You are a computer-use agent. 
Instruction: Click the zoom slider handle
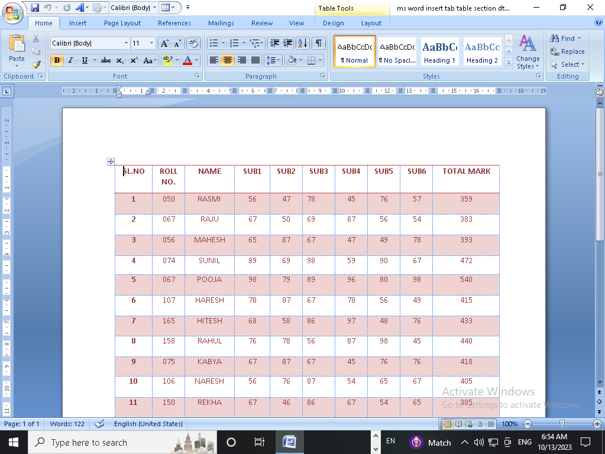coord(562,424)
